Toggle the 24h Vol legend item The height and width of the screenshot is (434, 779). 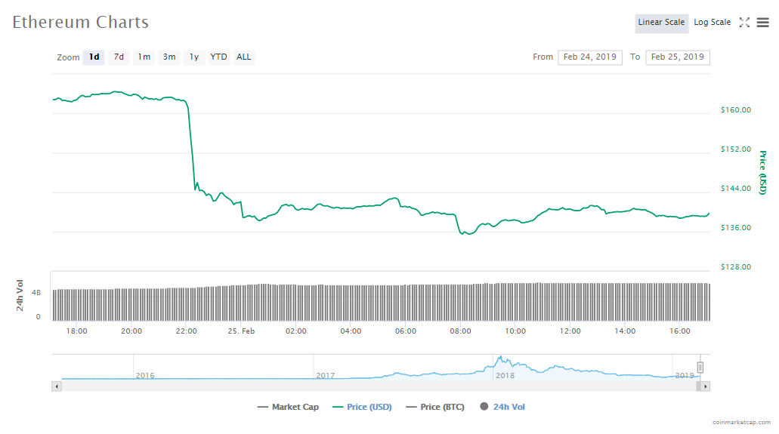click(502, 407)
